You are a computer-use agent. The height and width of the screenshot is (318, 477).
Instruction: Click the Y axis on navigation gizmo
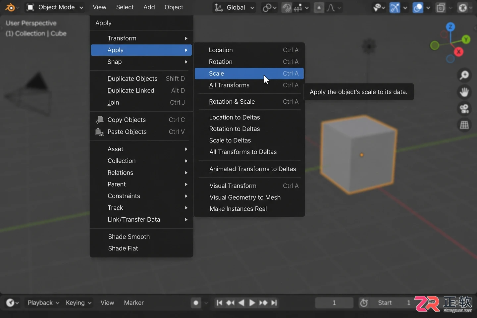click(466, 40)
